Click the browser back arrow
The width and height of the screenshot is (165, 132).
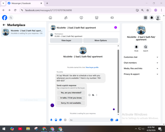4,10
